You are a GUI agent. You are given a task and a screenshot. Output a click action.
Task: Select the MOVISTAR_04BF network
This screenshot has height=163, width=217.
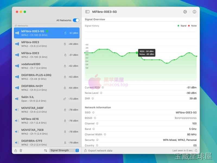47,110
